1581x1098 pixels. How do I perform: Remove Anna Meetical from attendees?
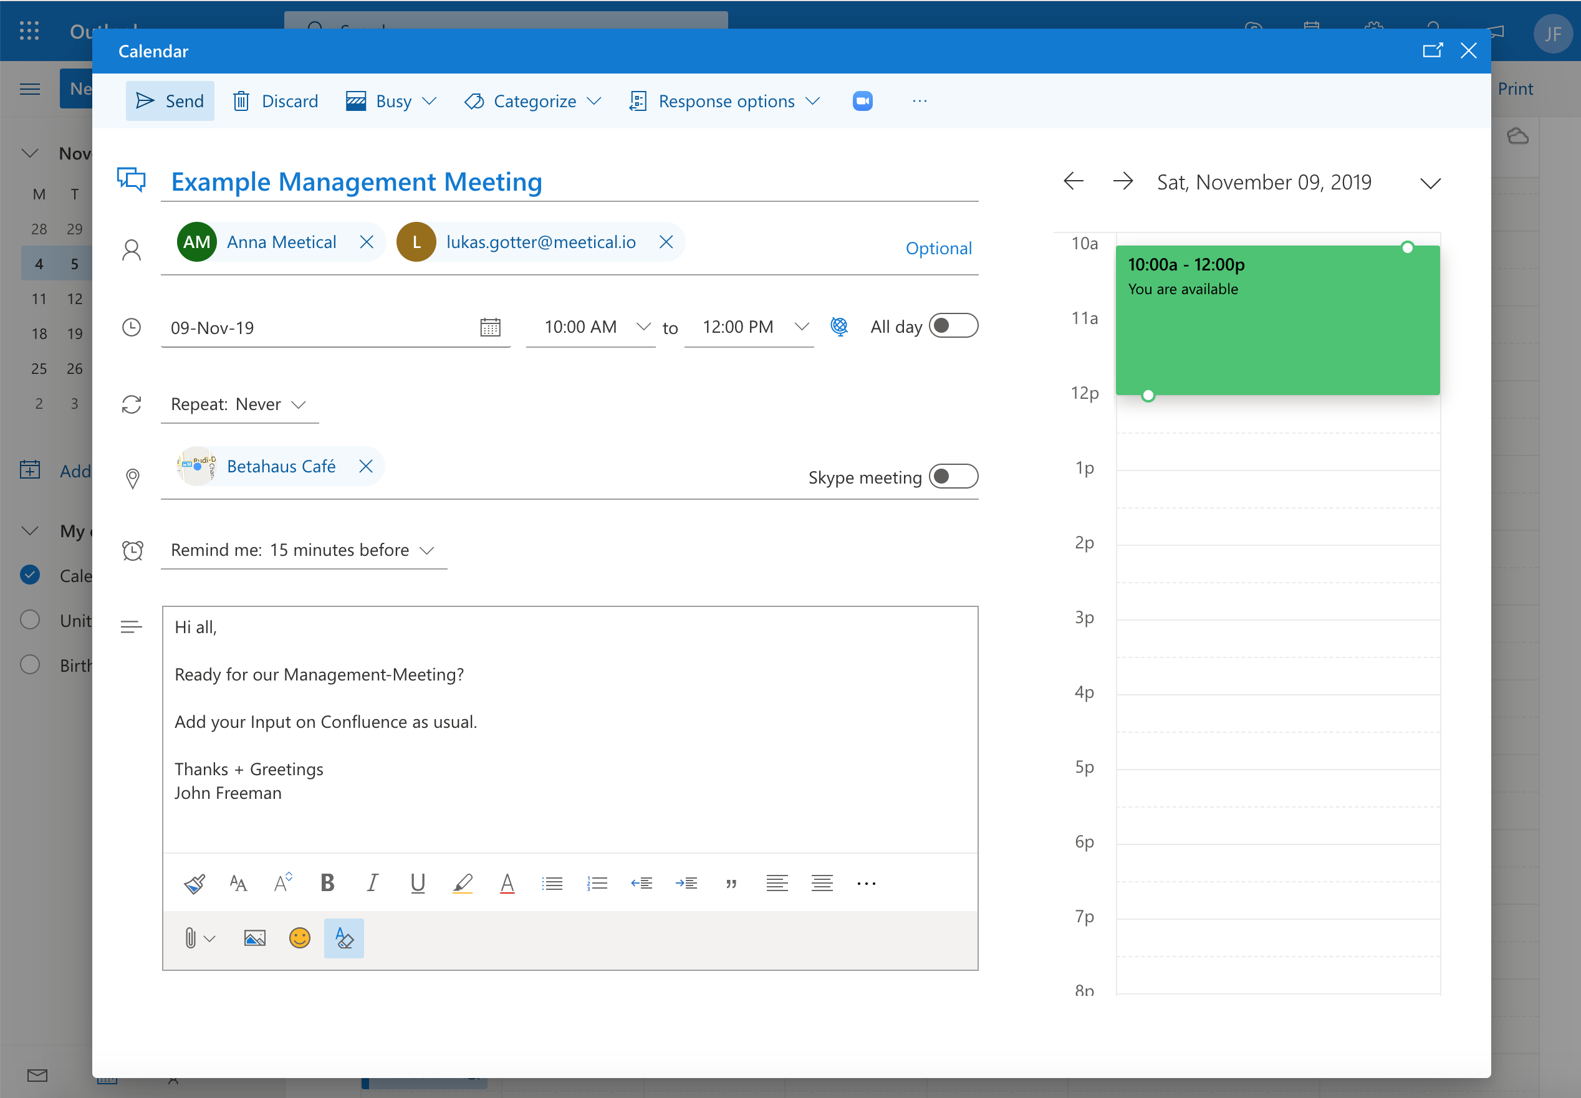366,242
